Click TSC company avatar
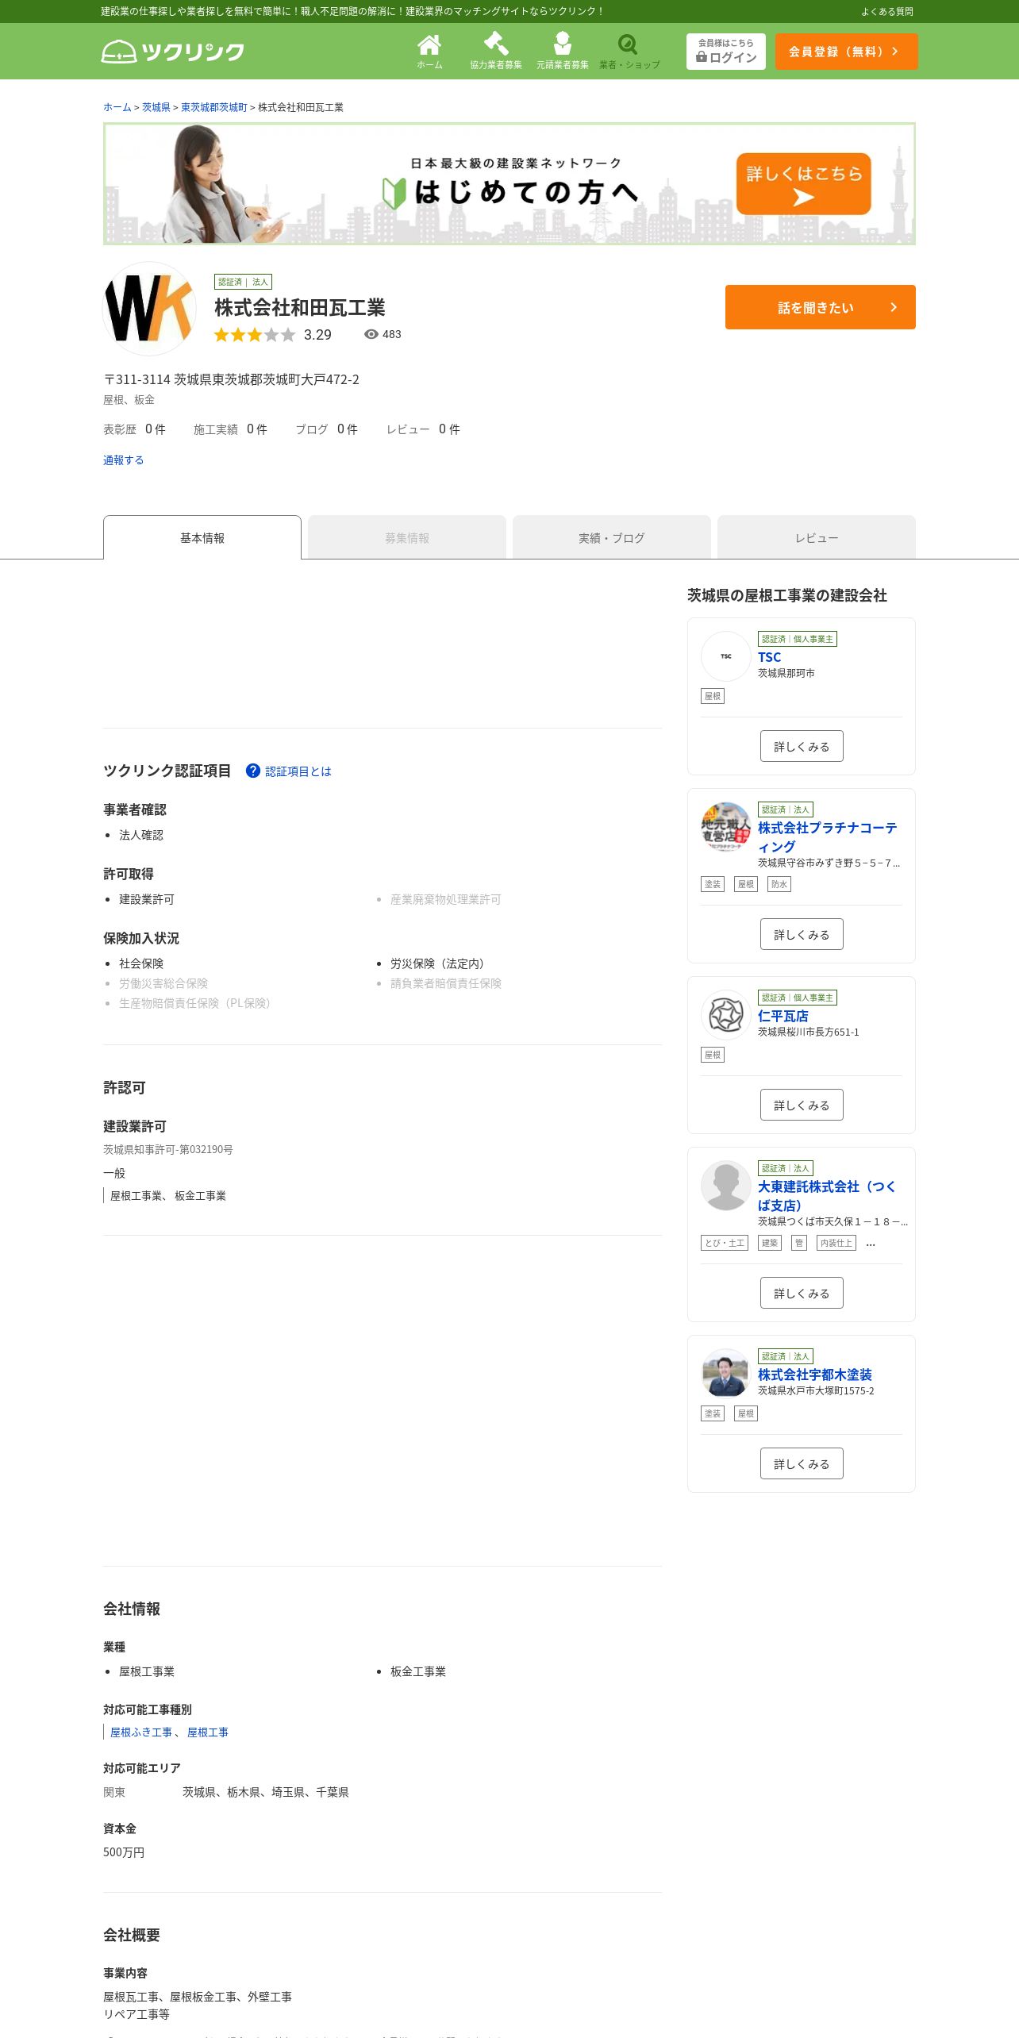This screenshot has height=2038, width=1019. point(725,656)
